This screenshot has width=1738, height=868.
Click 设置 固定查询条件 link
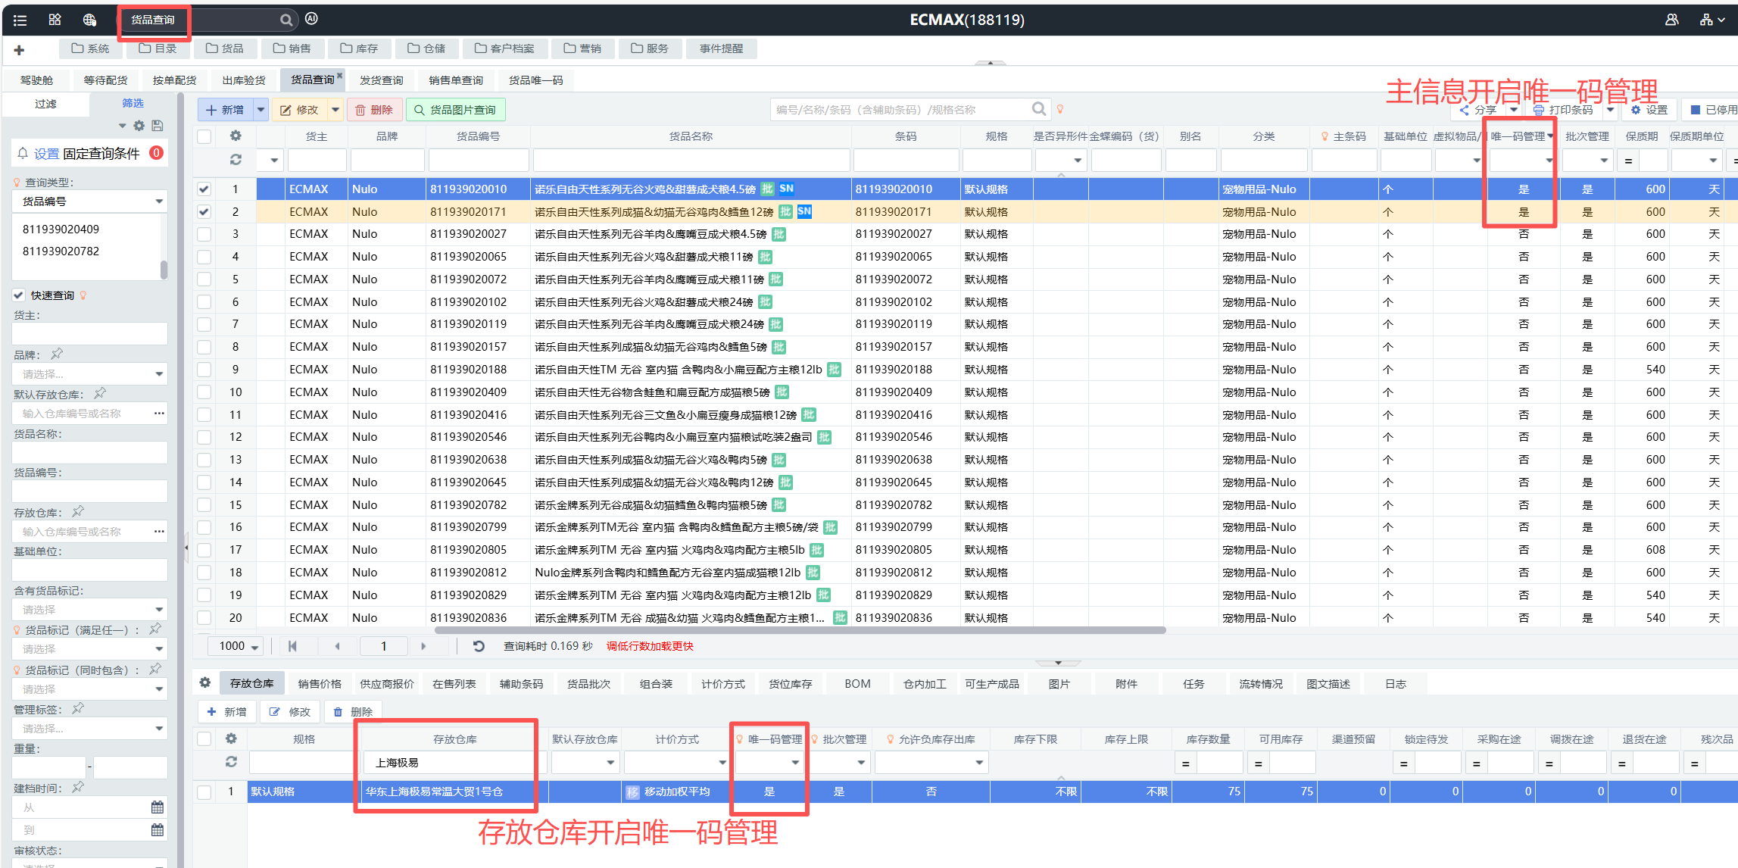click(86, 154)
